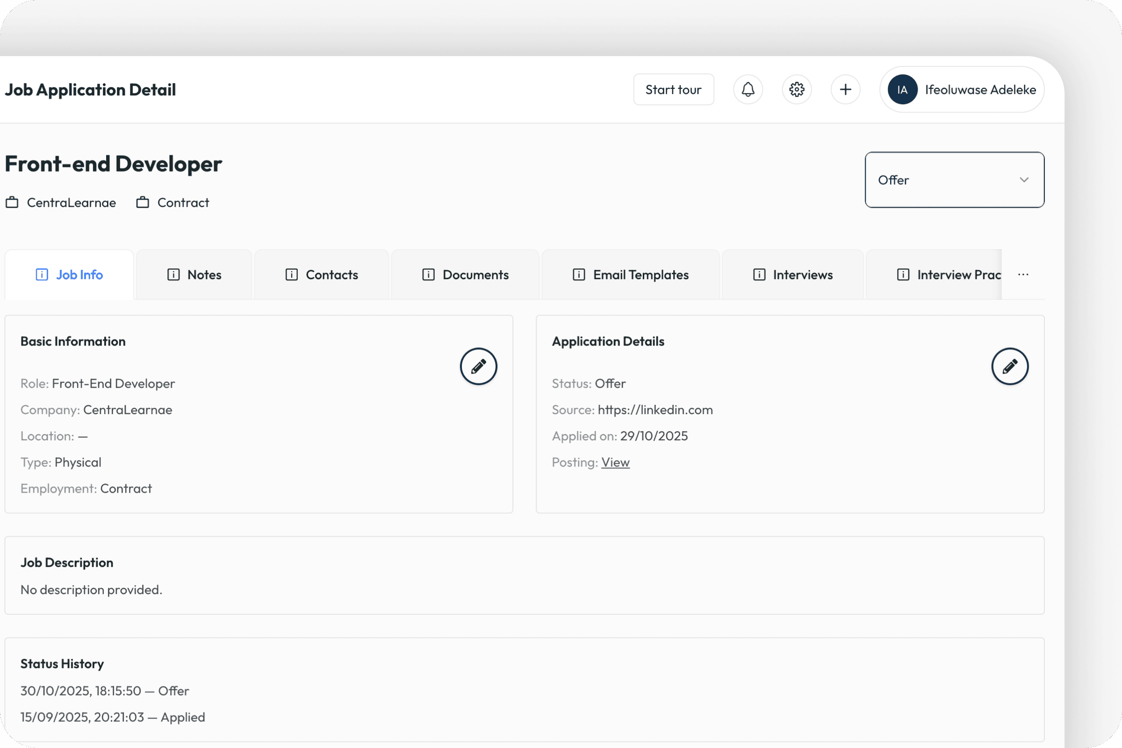Click 'No description provided.' text
The image size is (1122, 748).
click(91, 590)
